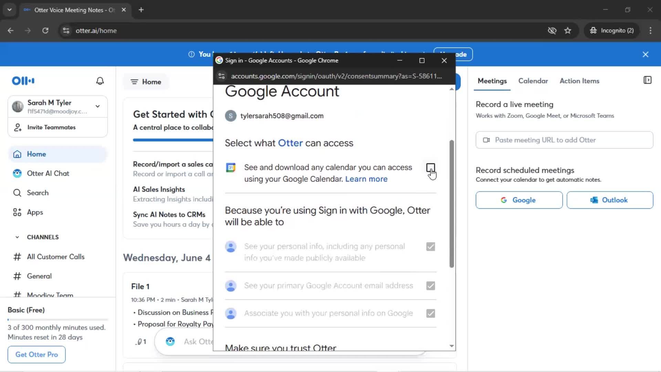Click scroll-down arrow in Google popup
This screenshot has height=372, width=661.
(451, 346)
